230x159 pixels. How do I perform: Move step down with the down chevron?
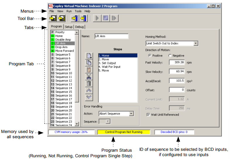89,98
